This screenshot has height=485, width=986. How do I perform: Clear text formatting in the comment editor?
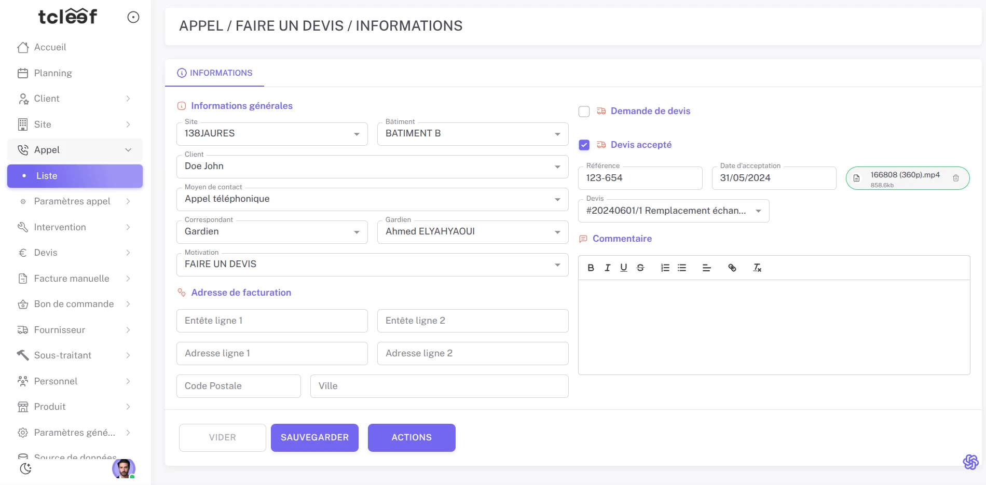coord(757,268)
